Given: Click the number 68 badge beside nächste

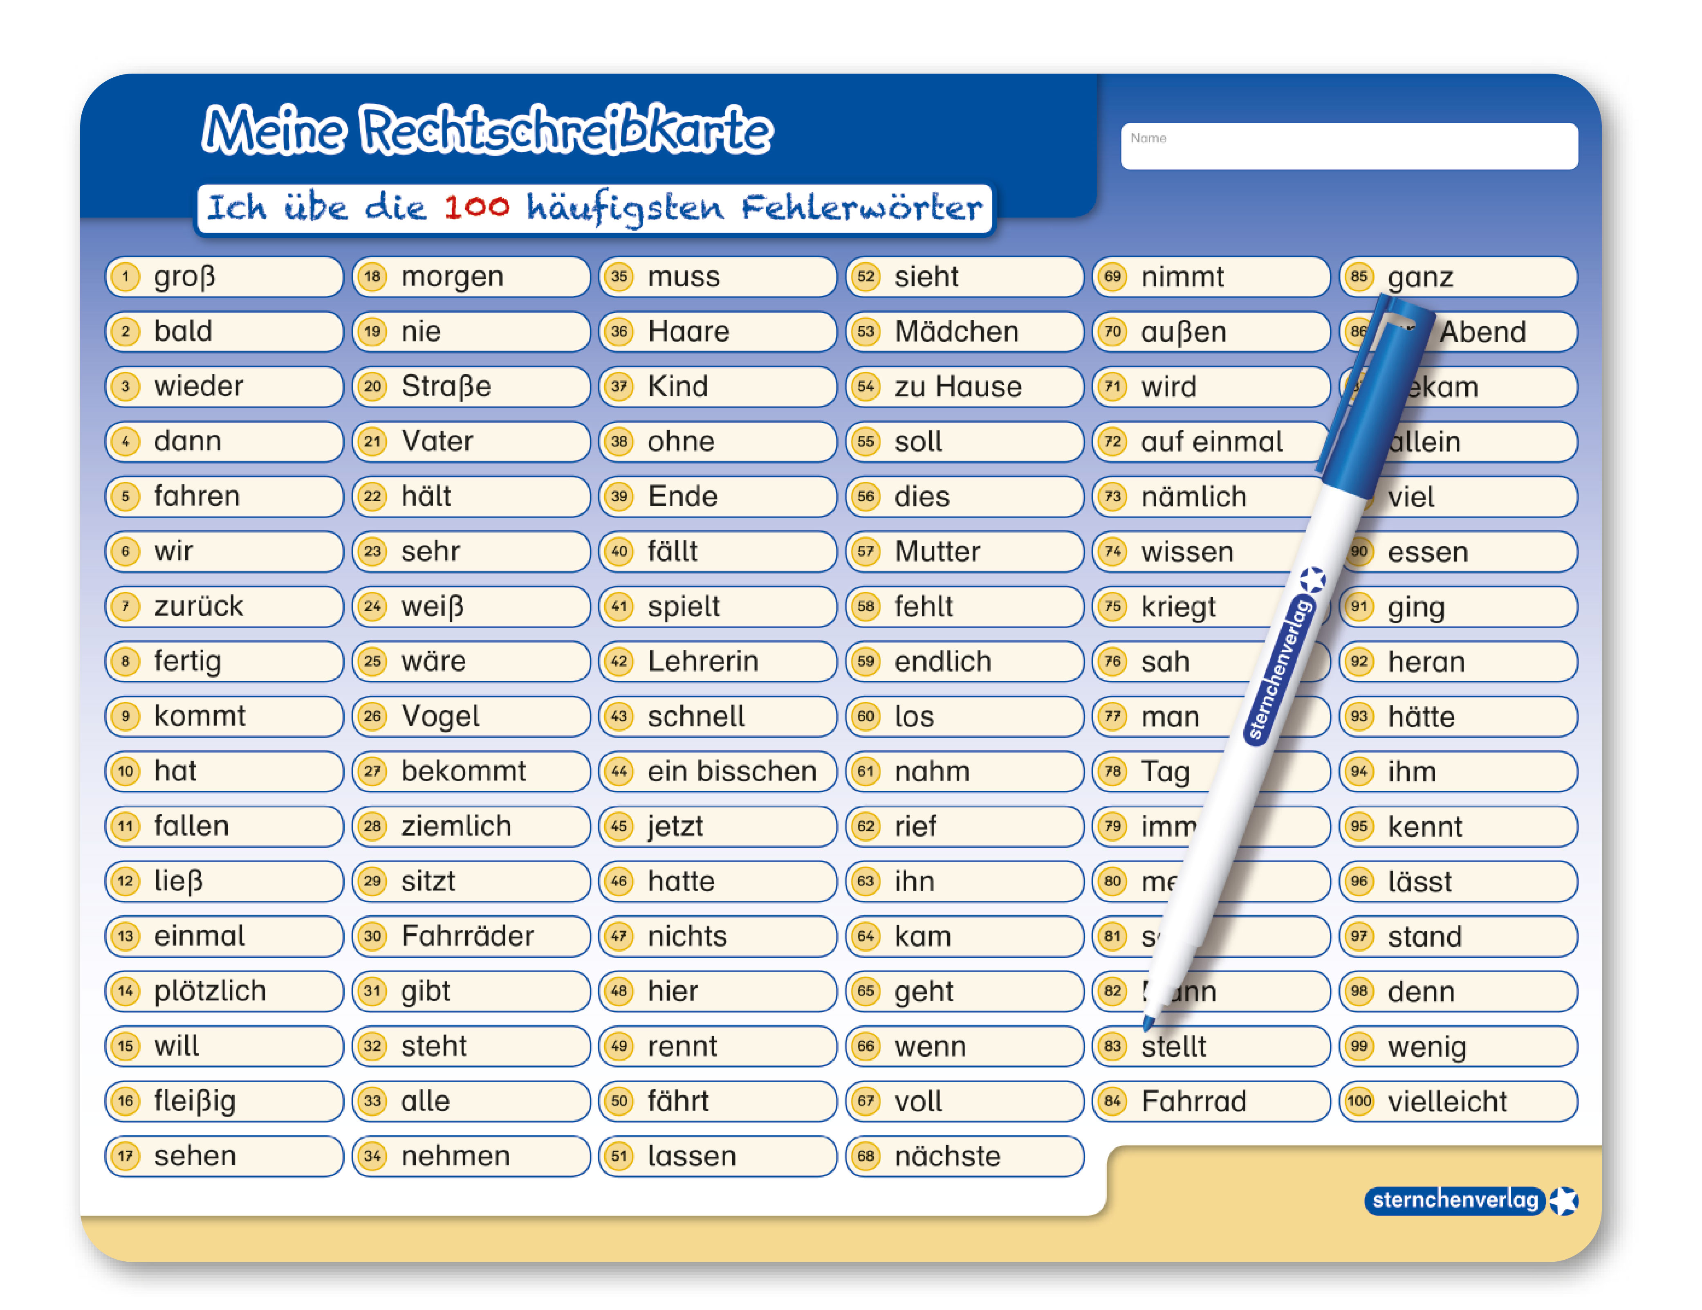Looking at the screenshot, I should click(866, 1156).
